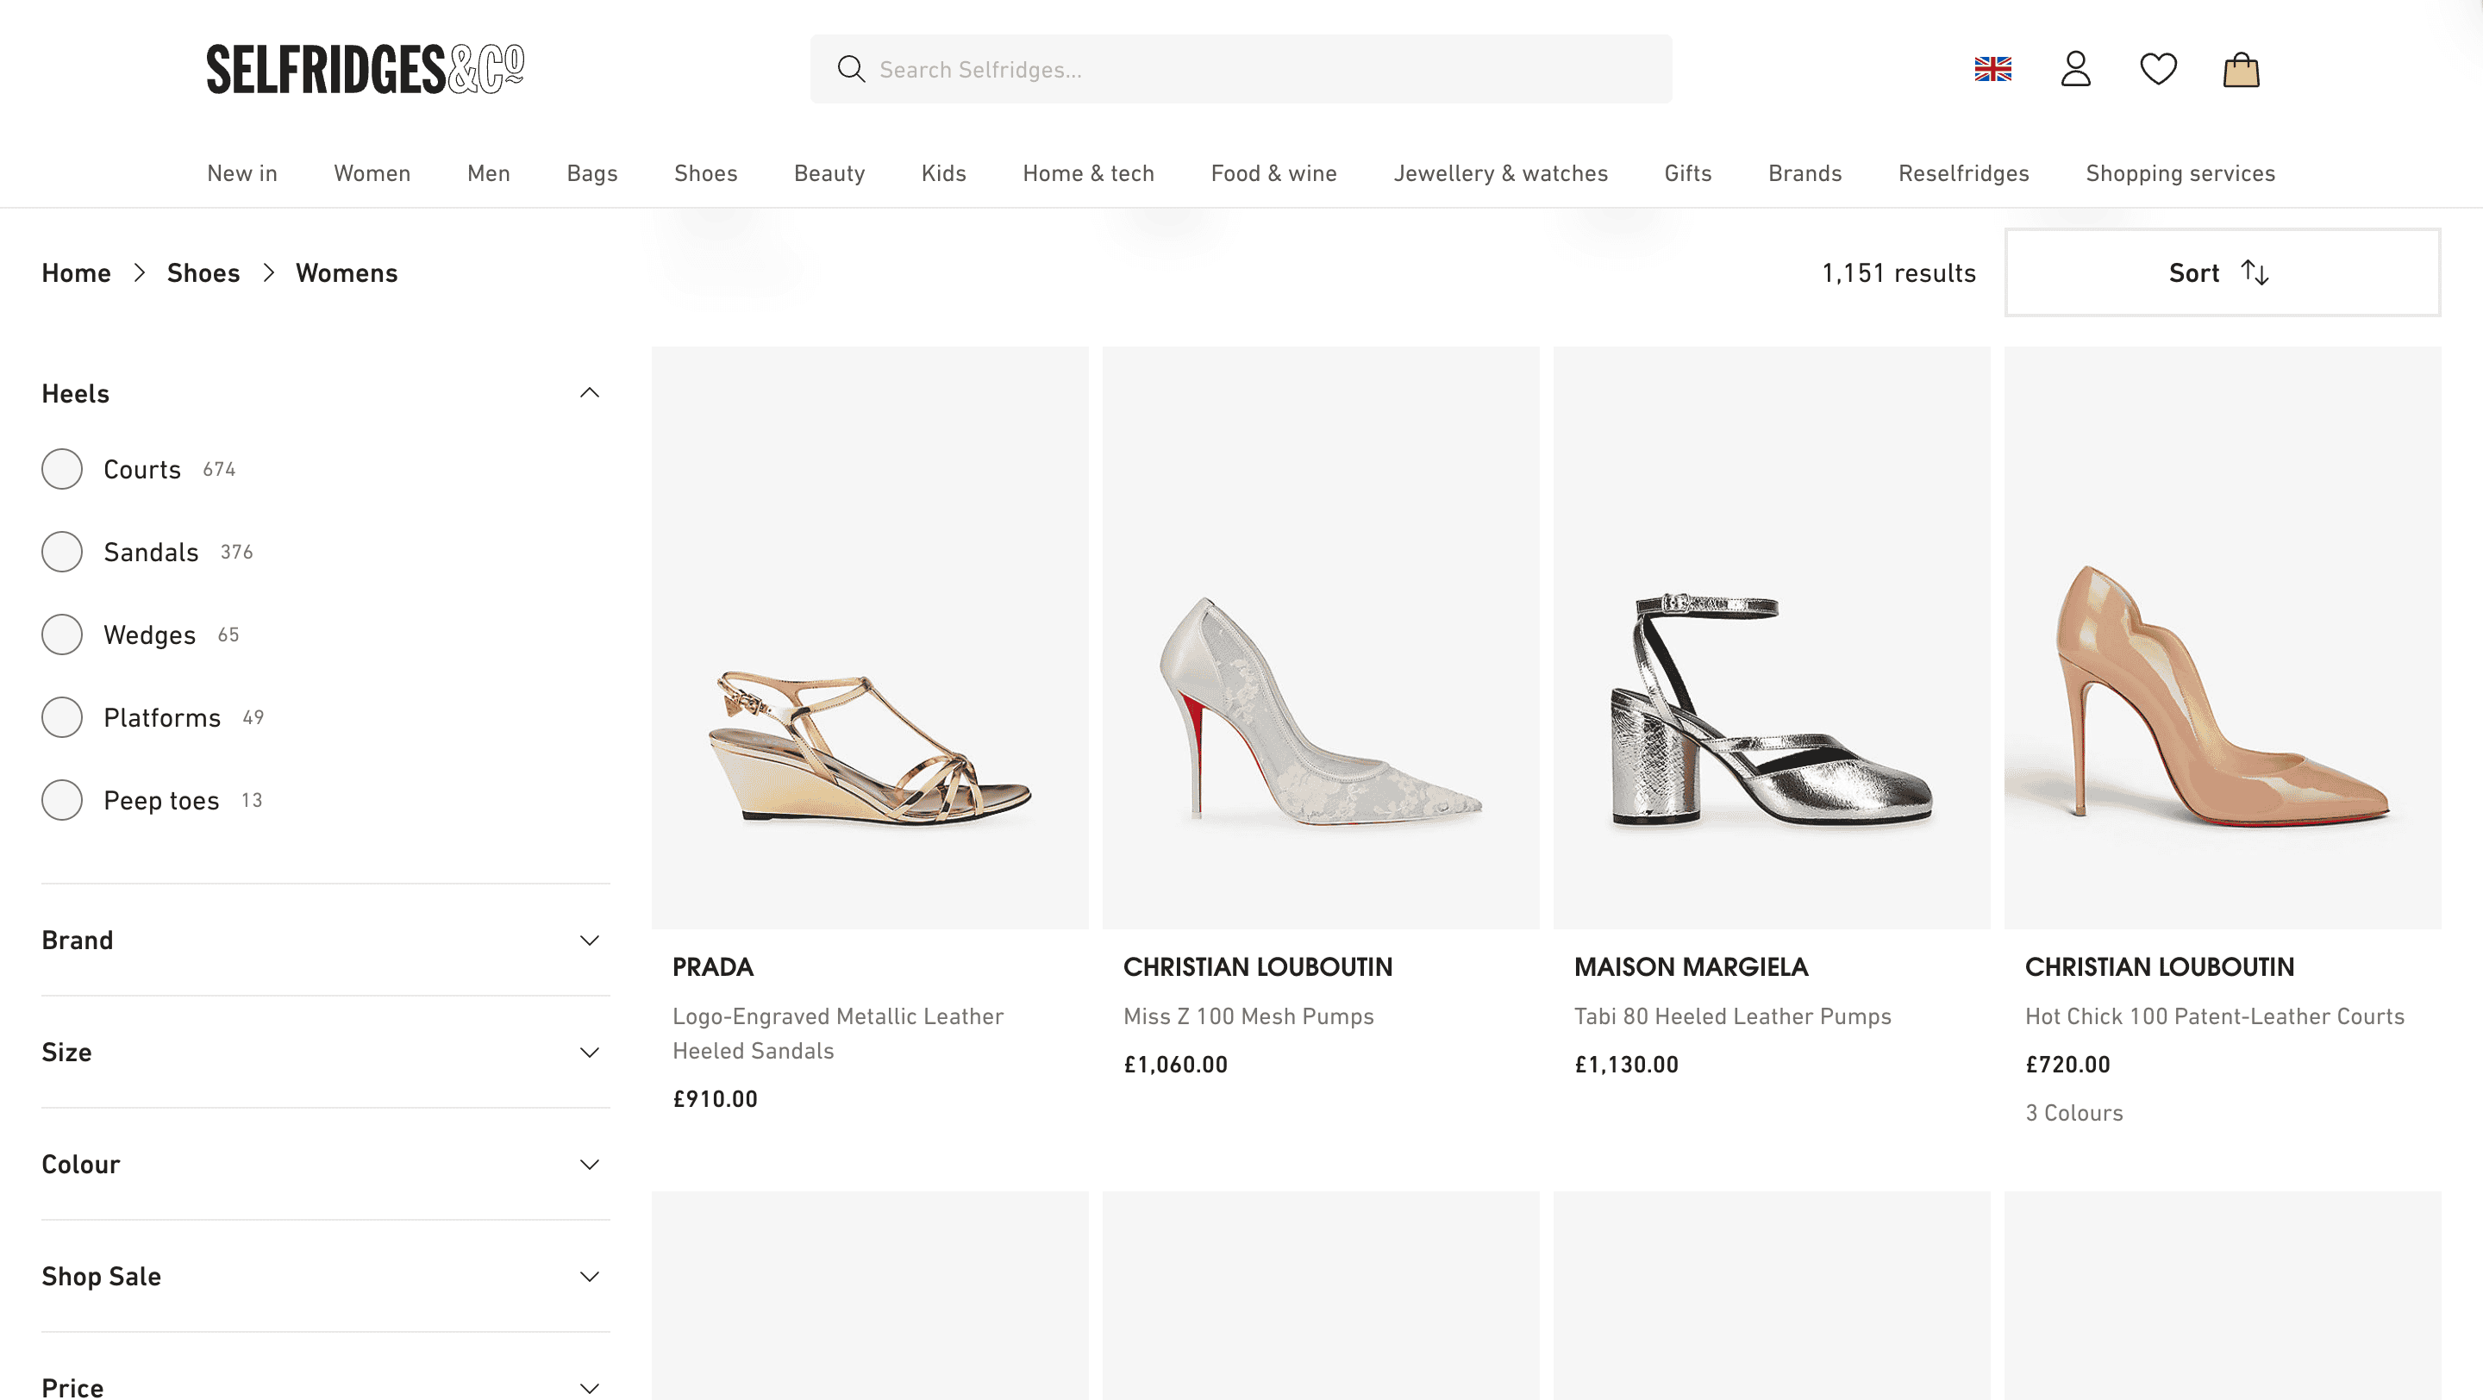Click the sort arrows icon

pos(2255,272)
